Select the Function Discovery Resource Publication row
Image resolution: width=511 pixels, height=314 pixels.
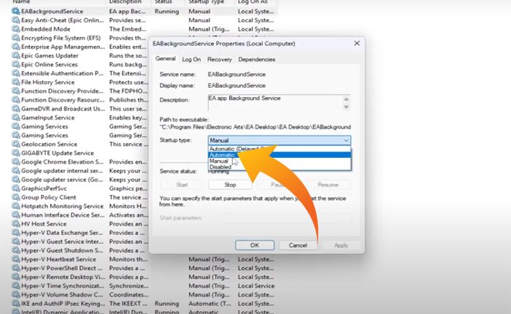[x=80, y=100]
